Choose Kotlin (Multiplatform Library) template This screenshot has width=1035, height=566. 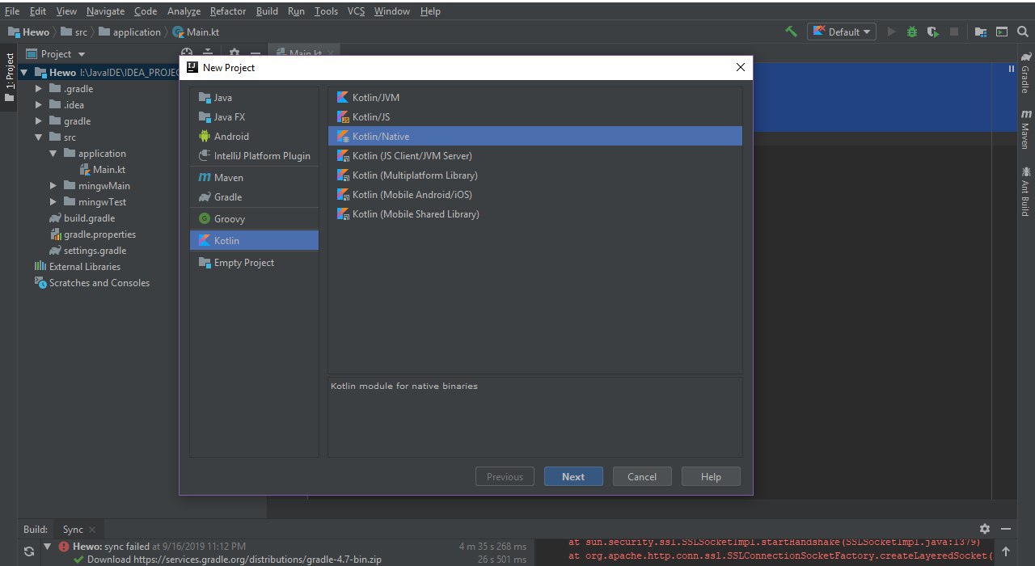tap(534, 175)
